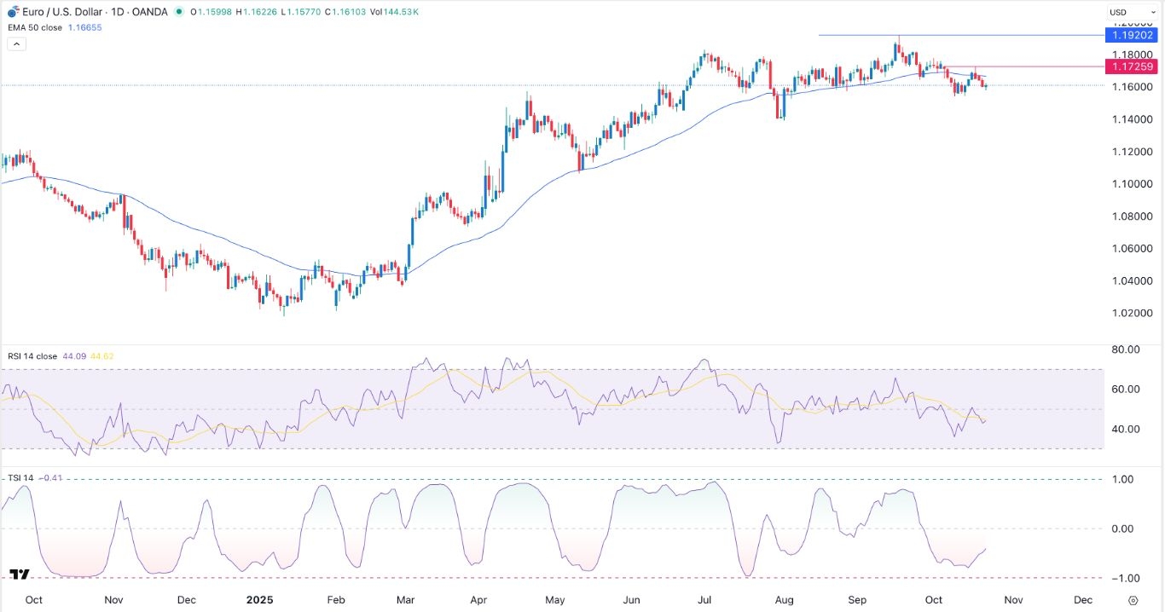Click the EUR/USD symbol logo icon

coord(13,12)
